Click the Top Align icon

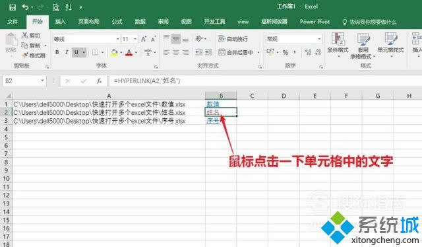(x=167, y=38)
